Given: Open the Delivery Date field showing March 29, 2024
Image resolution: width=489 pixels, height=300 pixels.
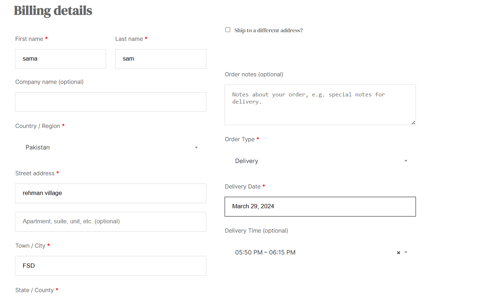Looking at the screenshot, I should (320, 206).
